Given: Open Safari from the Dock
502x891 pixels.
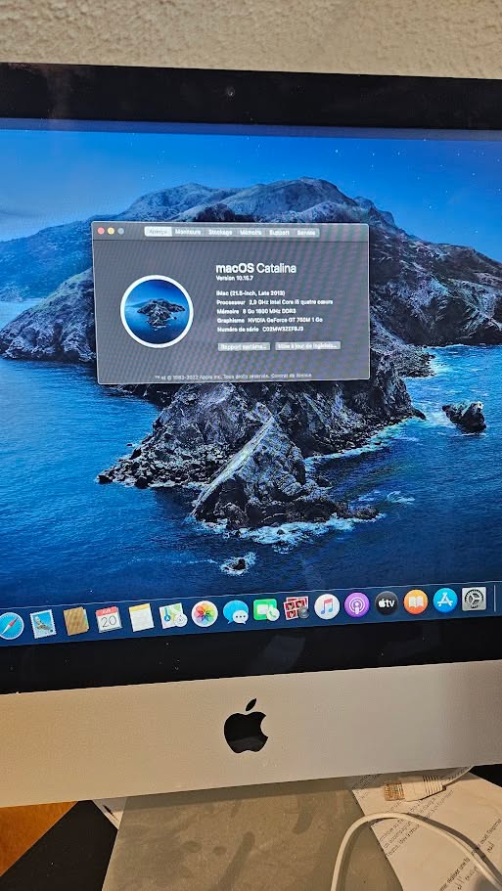Looking at the screenshot, I should (10, 626).
